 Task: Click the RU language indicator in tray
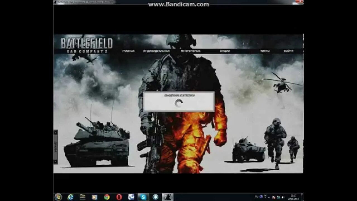257,197
